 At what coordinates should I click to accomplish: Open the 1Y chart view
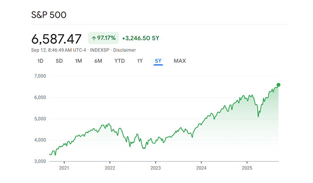140,61
